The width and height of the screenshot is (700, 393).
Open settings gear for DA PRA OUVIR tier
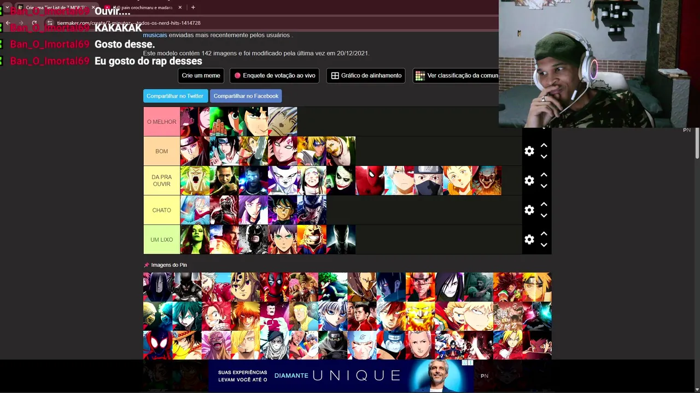tap(529, 181)
